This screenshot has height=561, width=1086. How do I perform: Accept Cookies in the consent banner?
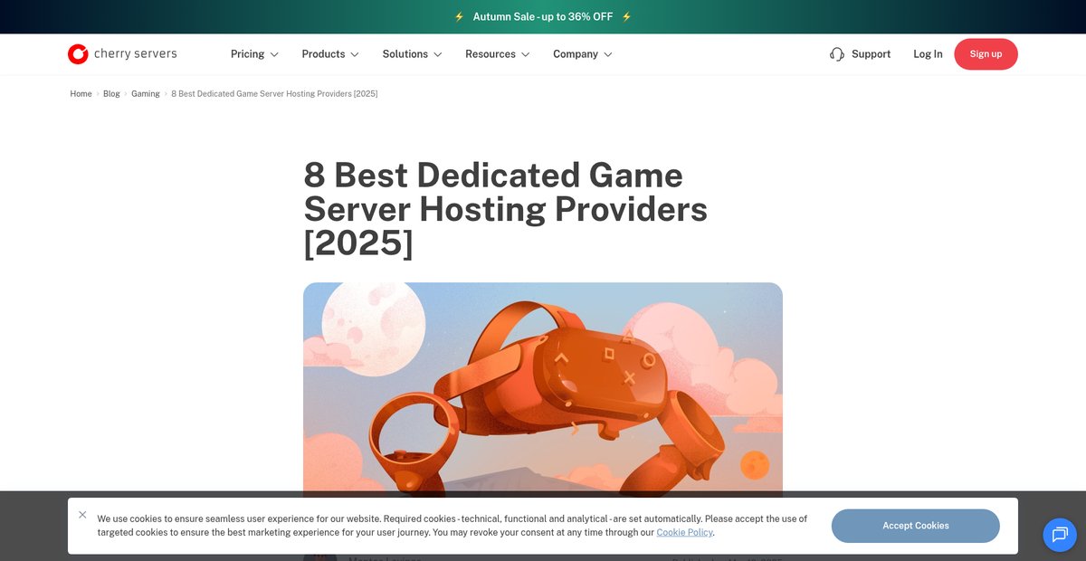(x=916, y=526)
